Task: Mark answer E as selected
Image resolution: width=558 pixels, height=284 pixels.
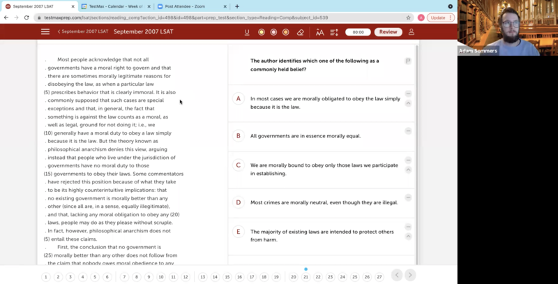Action: (239, 232)
